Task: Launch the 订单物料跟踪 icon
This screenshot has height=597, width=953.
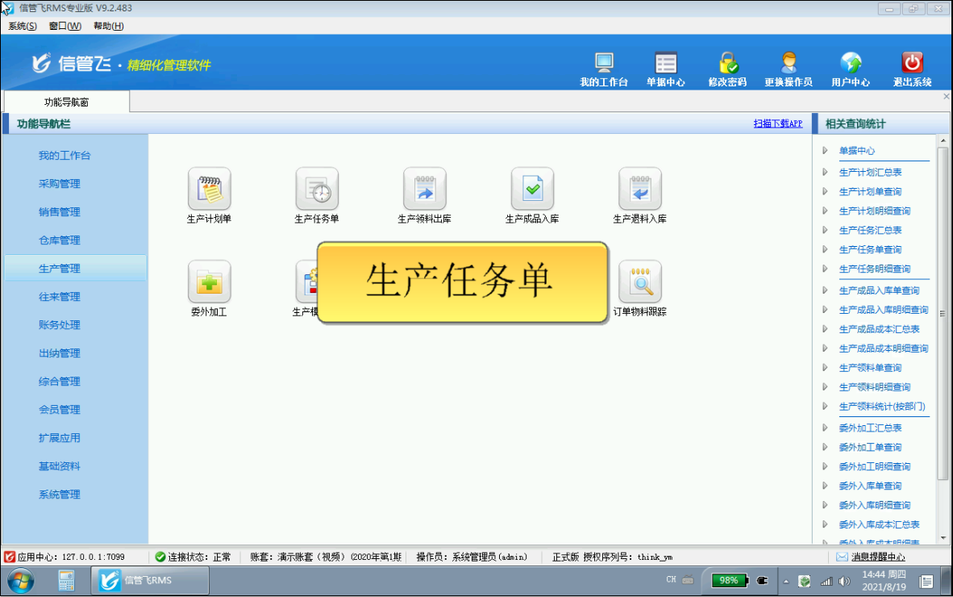Action: pyautogui.click(x=639, y=282)
